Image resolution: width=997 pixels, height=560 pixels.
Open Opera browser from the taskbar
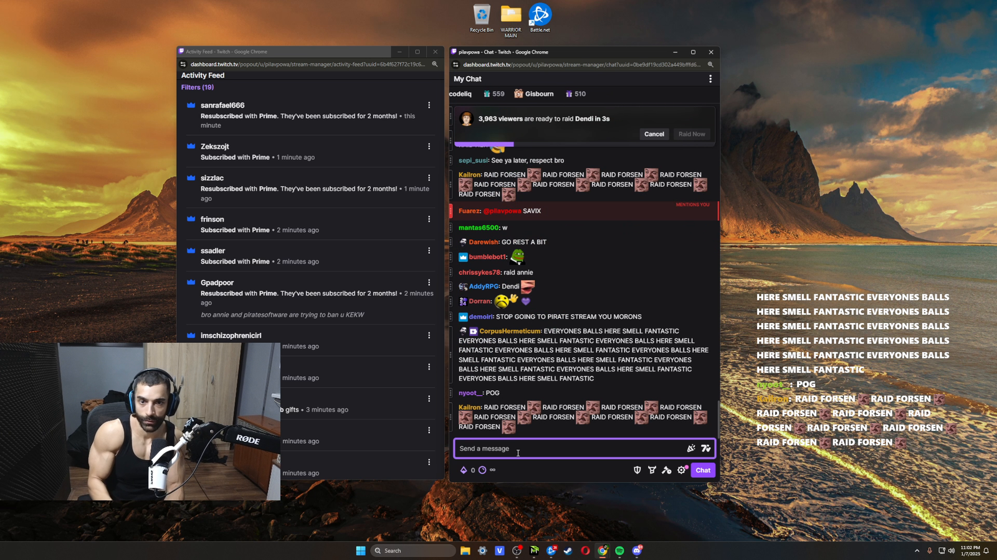[585, 550]
